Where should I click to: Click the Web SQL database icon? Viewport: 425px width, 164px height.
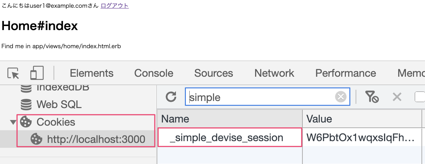coord(26,105)
